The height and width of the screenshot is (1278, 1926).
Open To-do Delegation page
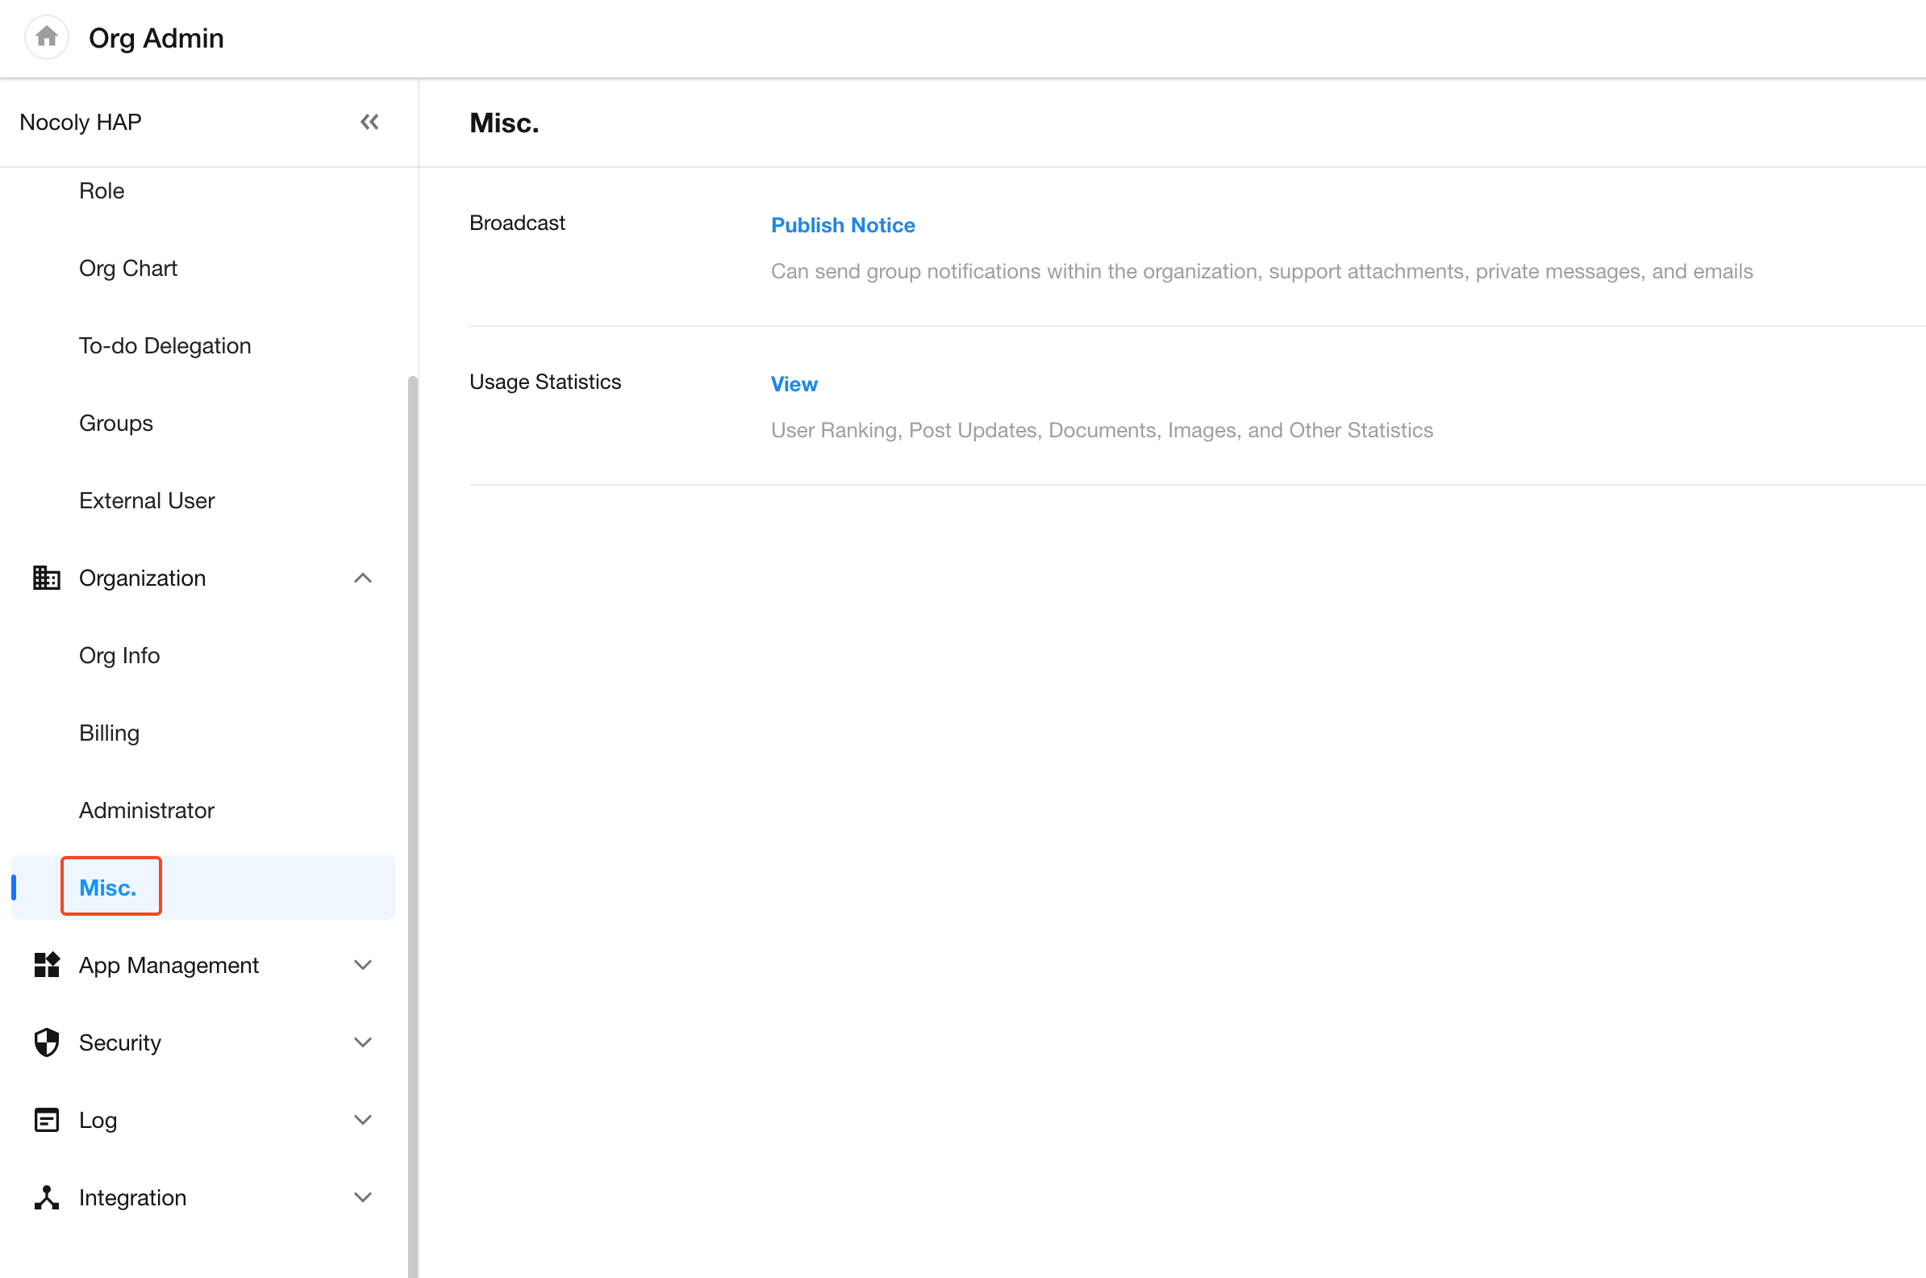coord(165,345)
